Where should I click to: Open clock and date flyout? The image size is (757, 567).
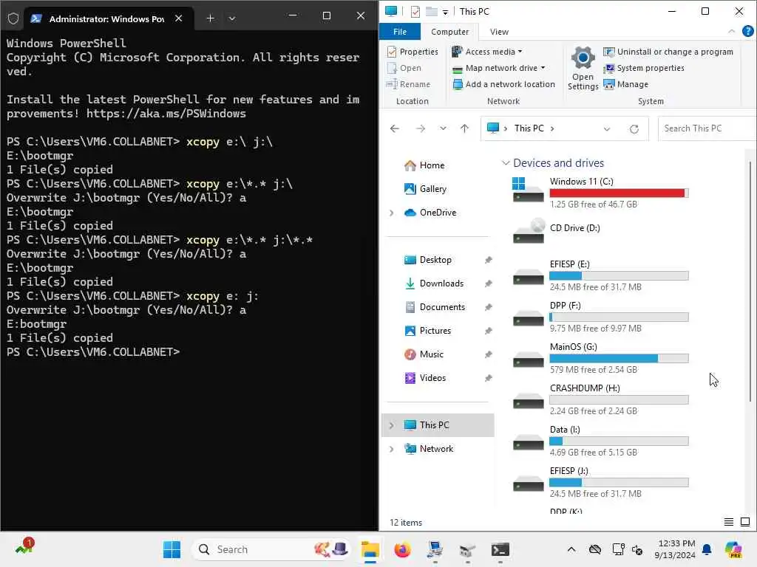pyautogui.click(x=676, y=549)
